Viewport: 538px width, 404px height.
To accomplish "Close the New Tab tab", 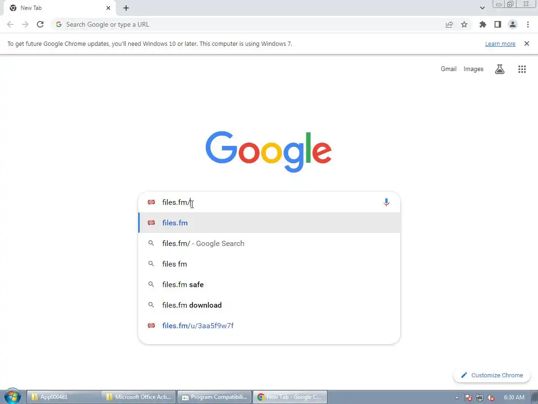I will tap(108, 8).
